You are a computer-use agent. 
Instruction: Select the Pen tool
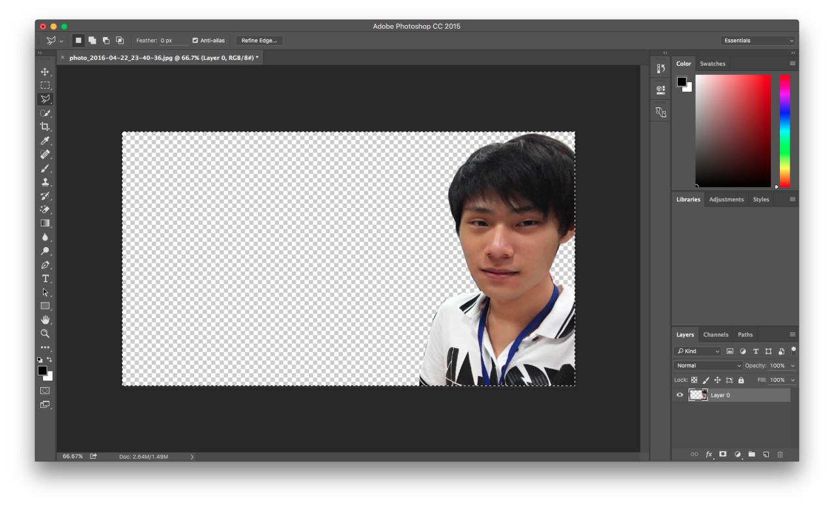click(45, 265)
